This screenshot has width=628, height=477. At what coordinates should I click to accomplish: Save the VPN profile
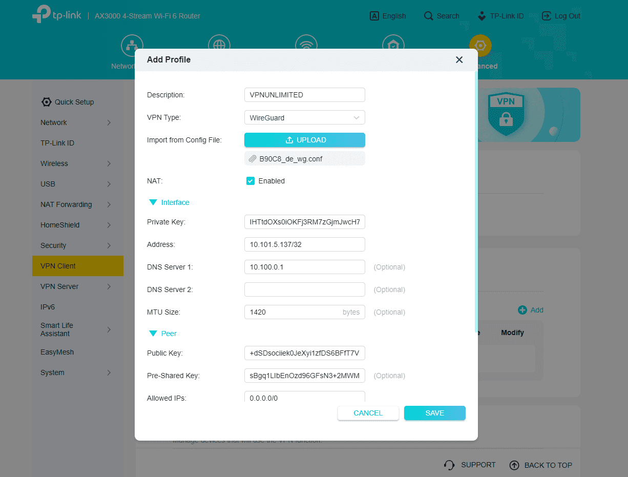[x=434, y=413]
